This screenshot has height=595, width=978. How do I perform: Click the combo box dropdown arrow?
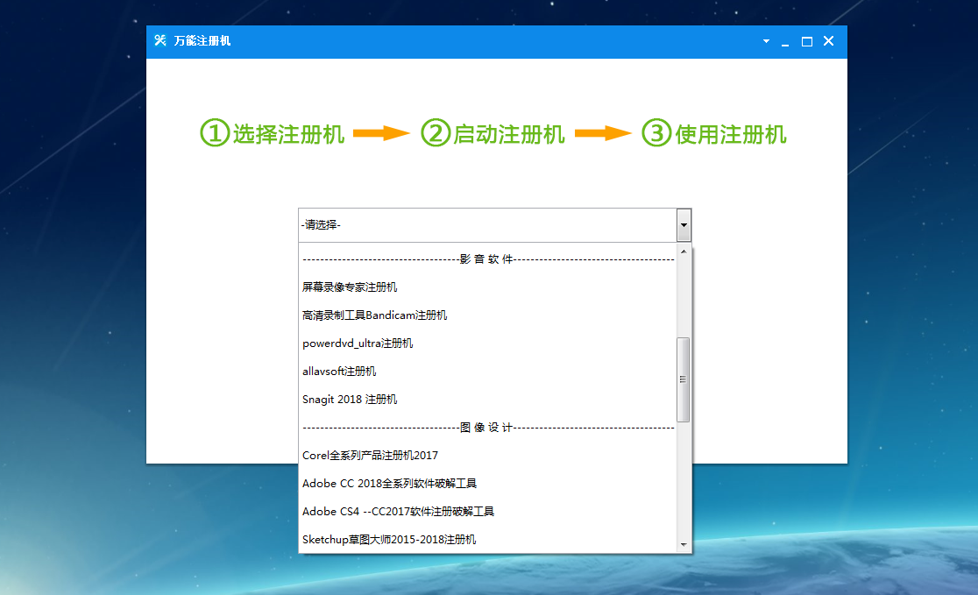click(684, 225)
